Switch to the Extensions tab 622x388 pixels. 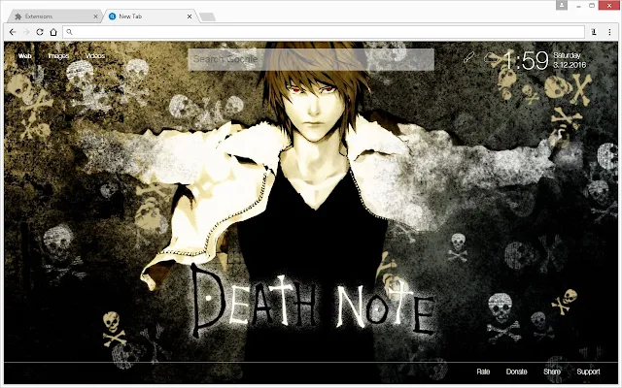click(54, 16)
